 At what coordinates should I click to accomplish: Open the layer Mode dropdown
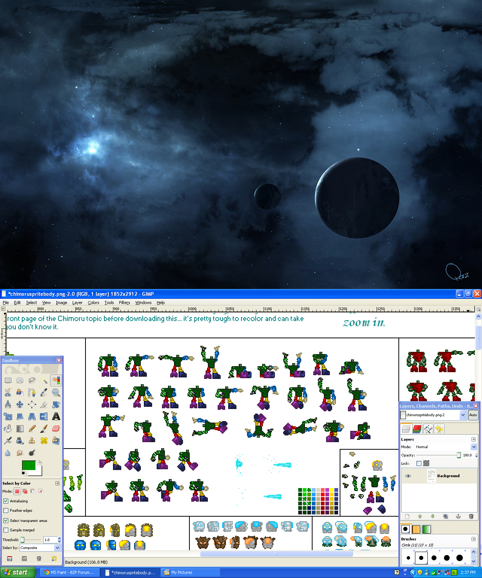click(x=446, y=447)
